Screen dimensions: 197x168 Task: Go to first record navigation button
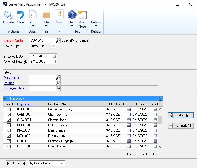point(8,163)
